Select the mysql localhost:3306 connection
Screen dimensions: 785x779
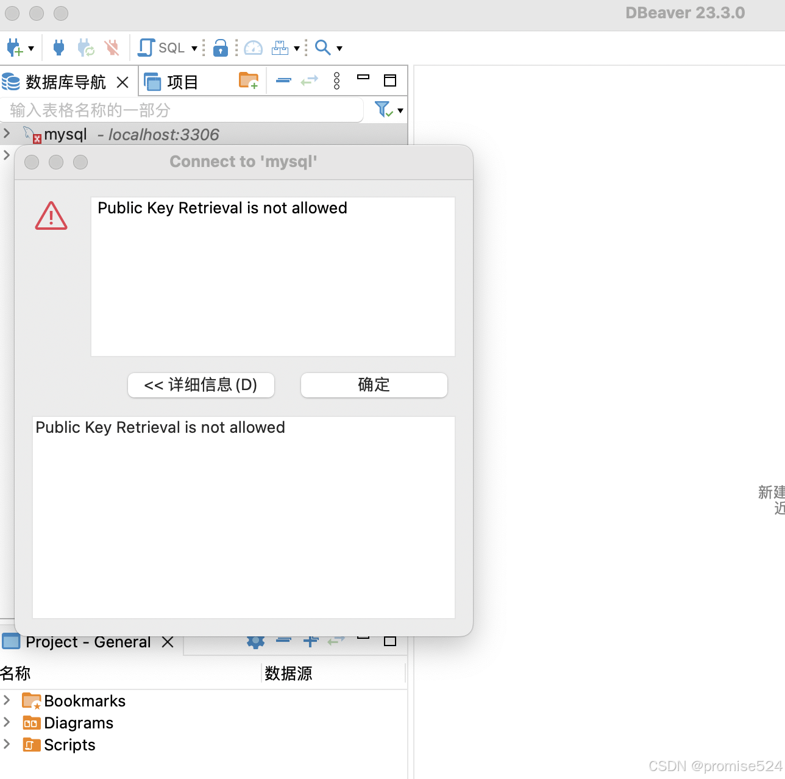coord(204,134)
